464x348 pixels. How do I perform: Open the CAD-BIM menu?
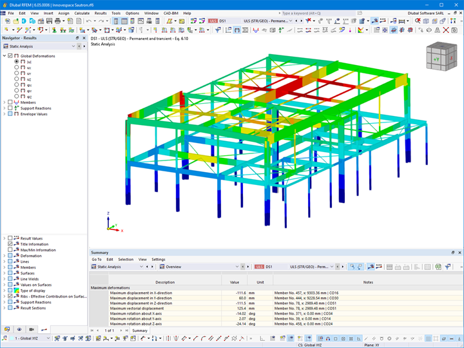[171, 14]
